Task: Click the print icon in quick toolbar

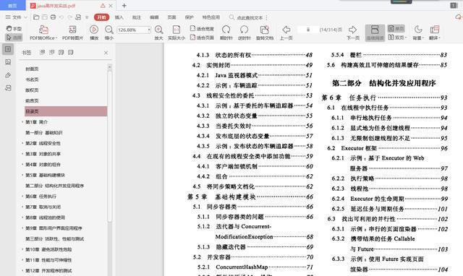Action: (x=53, y=17)
